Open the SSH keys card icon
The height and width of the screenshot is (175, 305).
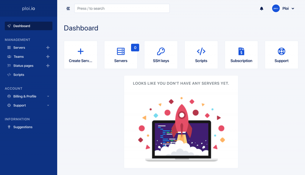pos(161,51)
